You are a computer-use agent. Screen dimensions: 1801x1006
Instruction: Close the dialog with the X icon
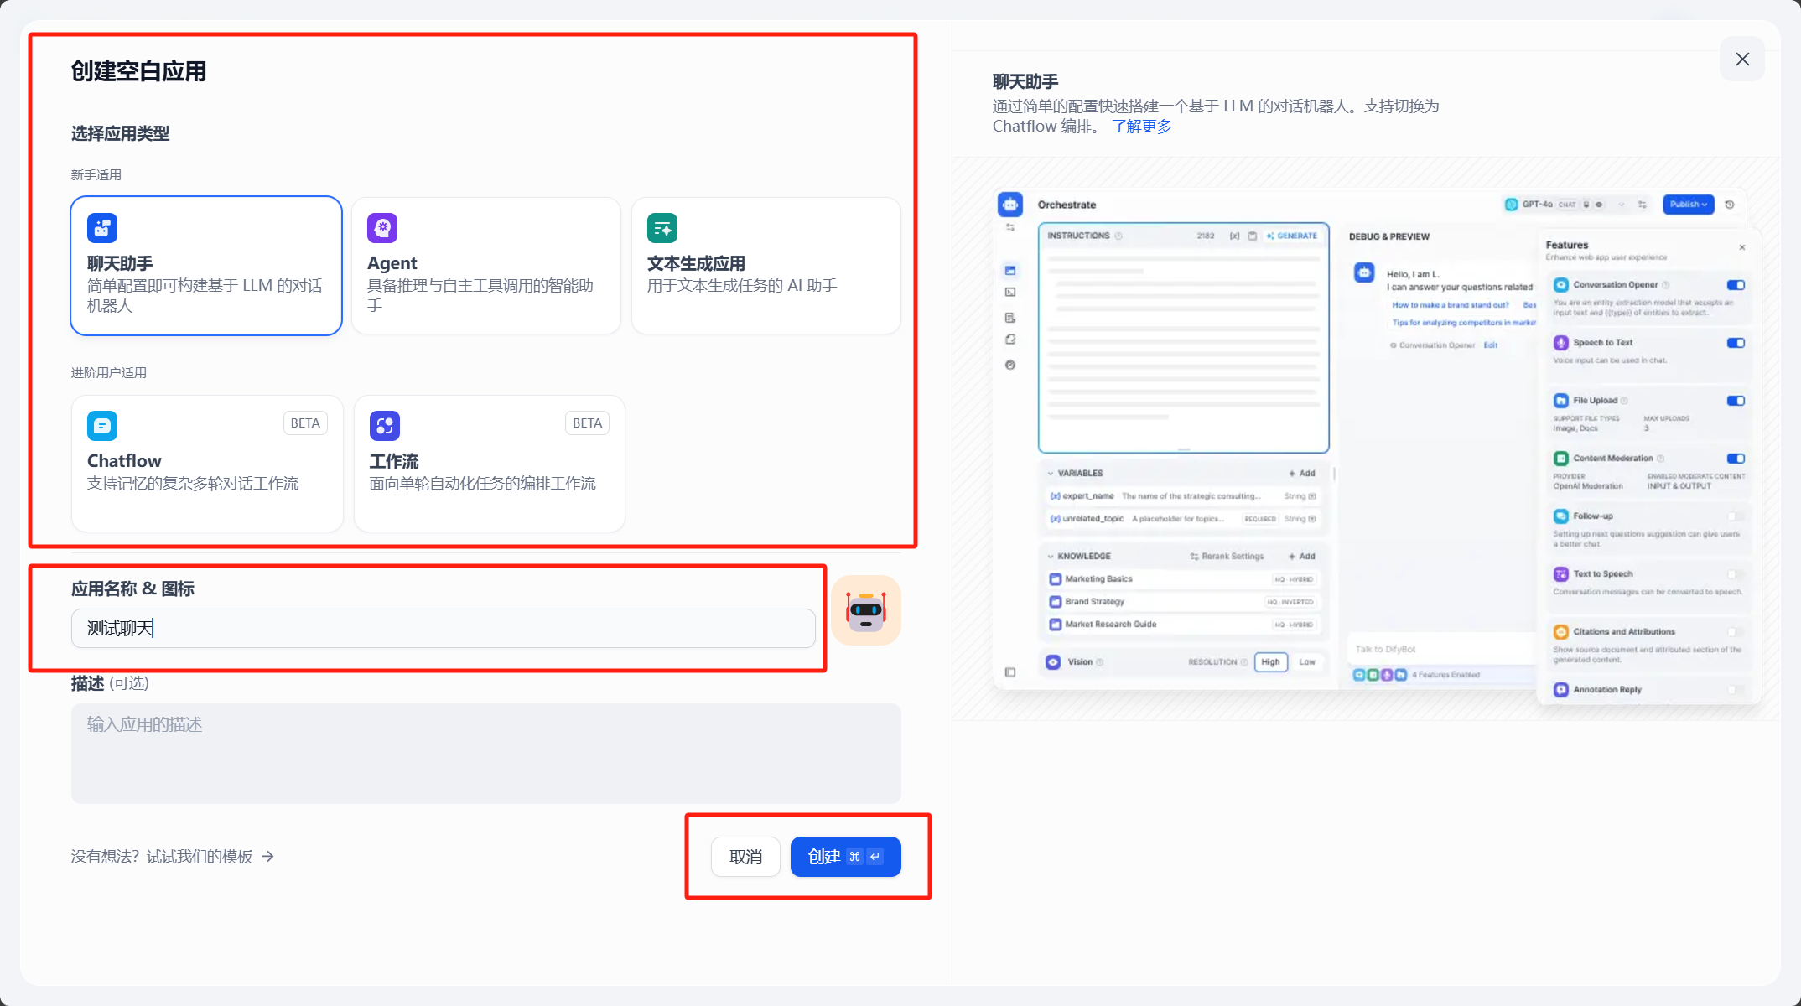point(1742,59)
